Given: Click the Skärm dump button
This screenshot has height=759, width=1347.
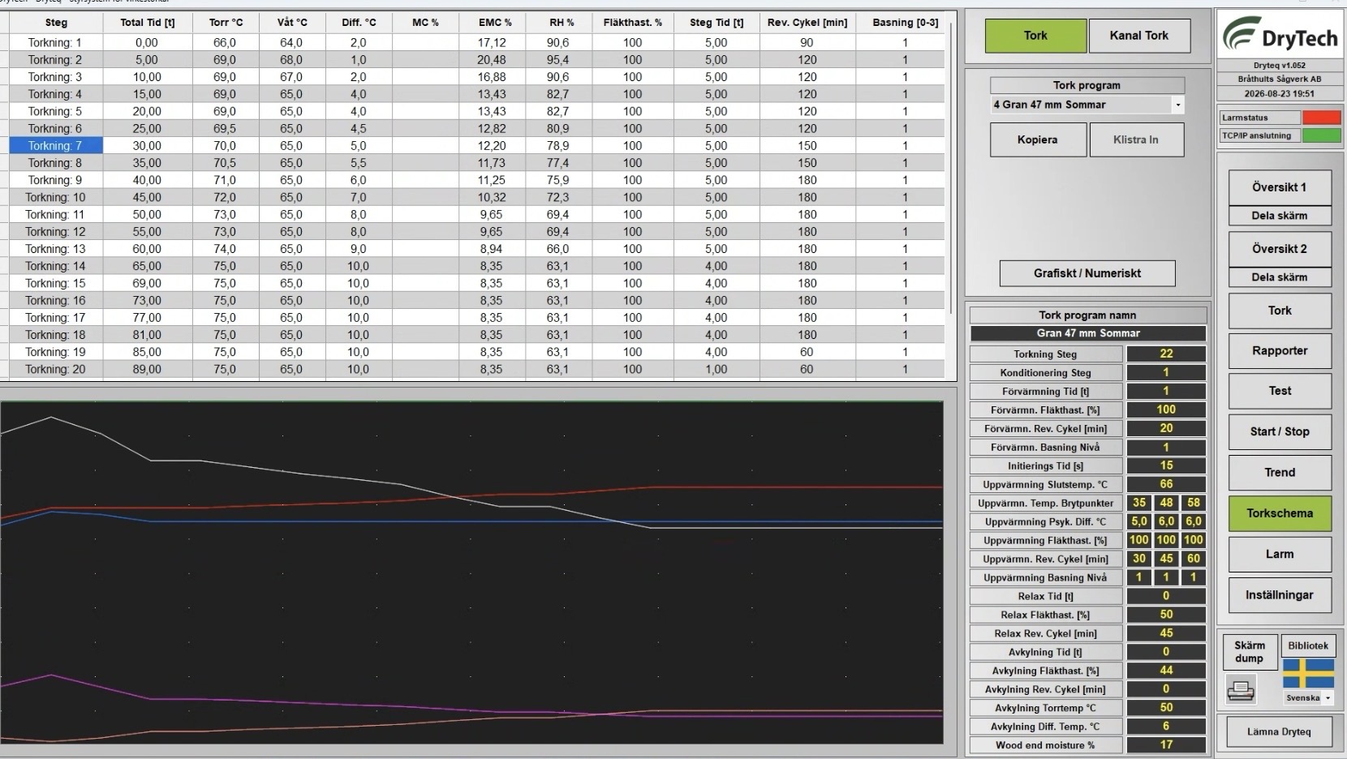Looking at the screenshot, I should coord(1250,652).
